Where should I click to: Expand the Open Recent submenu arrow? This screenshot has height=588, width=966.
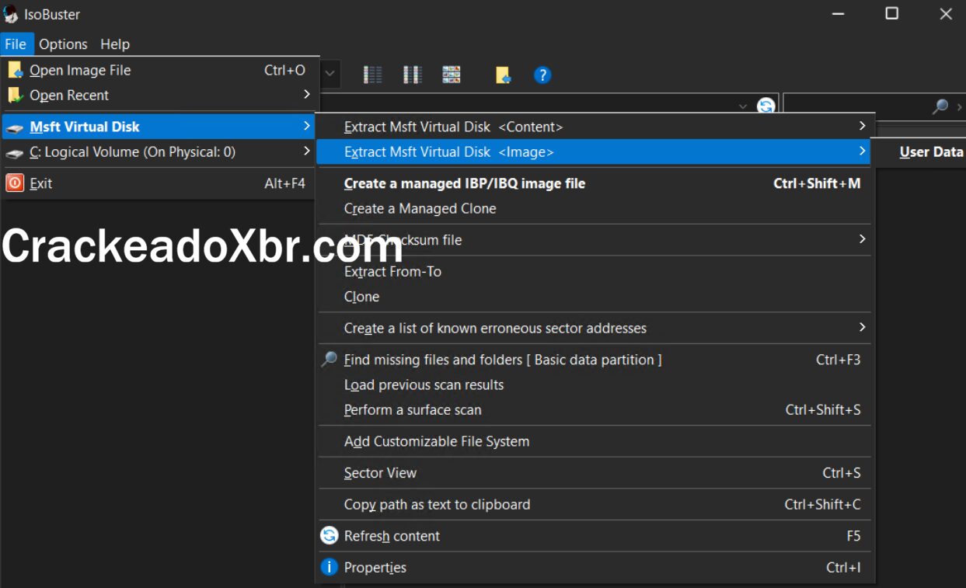[x=307, y=94]
